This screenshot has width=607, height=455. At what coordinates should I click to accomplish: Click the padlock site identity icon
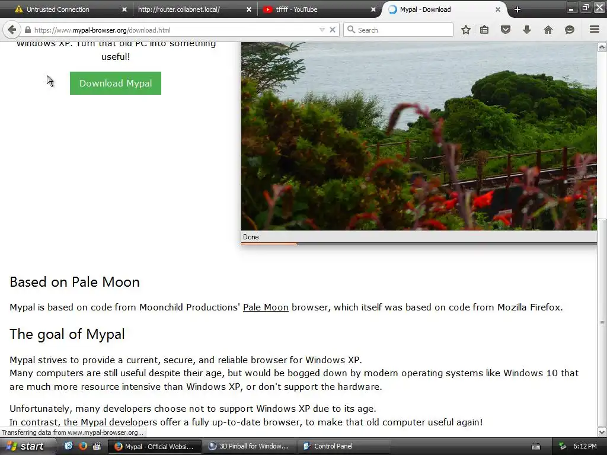click(27, 30)
